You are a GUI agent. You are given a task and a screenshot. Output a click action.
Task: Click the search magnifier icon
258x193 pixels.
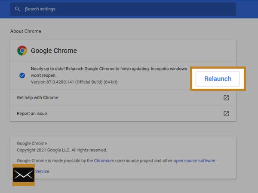pyautogui.click(x=17, y=9)
